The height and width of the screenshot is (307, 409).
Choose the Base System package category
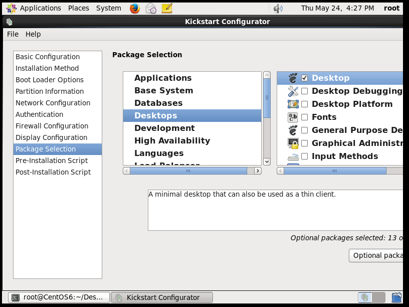(x=192, y=90)
